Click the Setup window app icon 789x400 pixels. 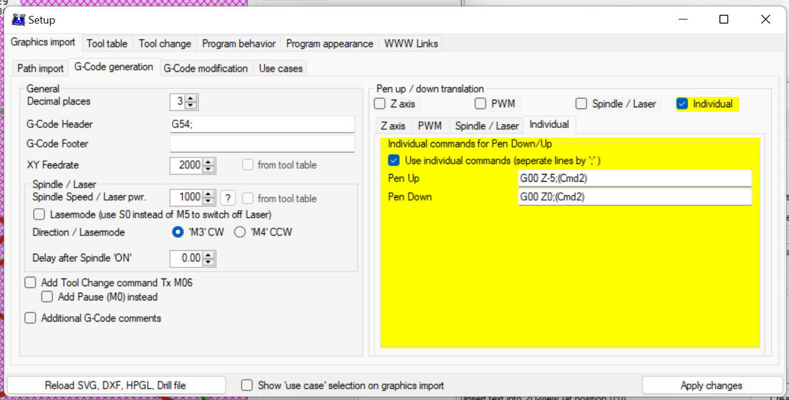coord(18,20)
